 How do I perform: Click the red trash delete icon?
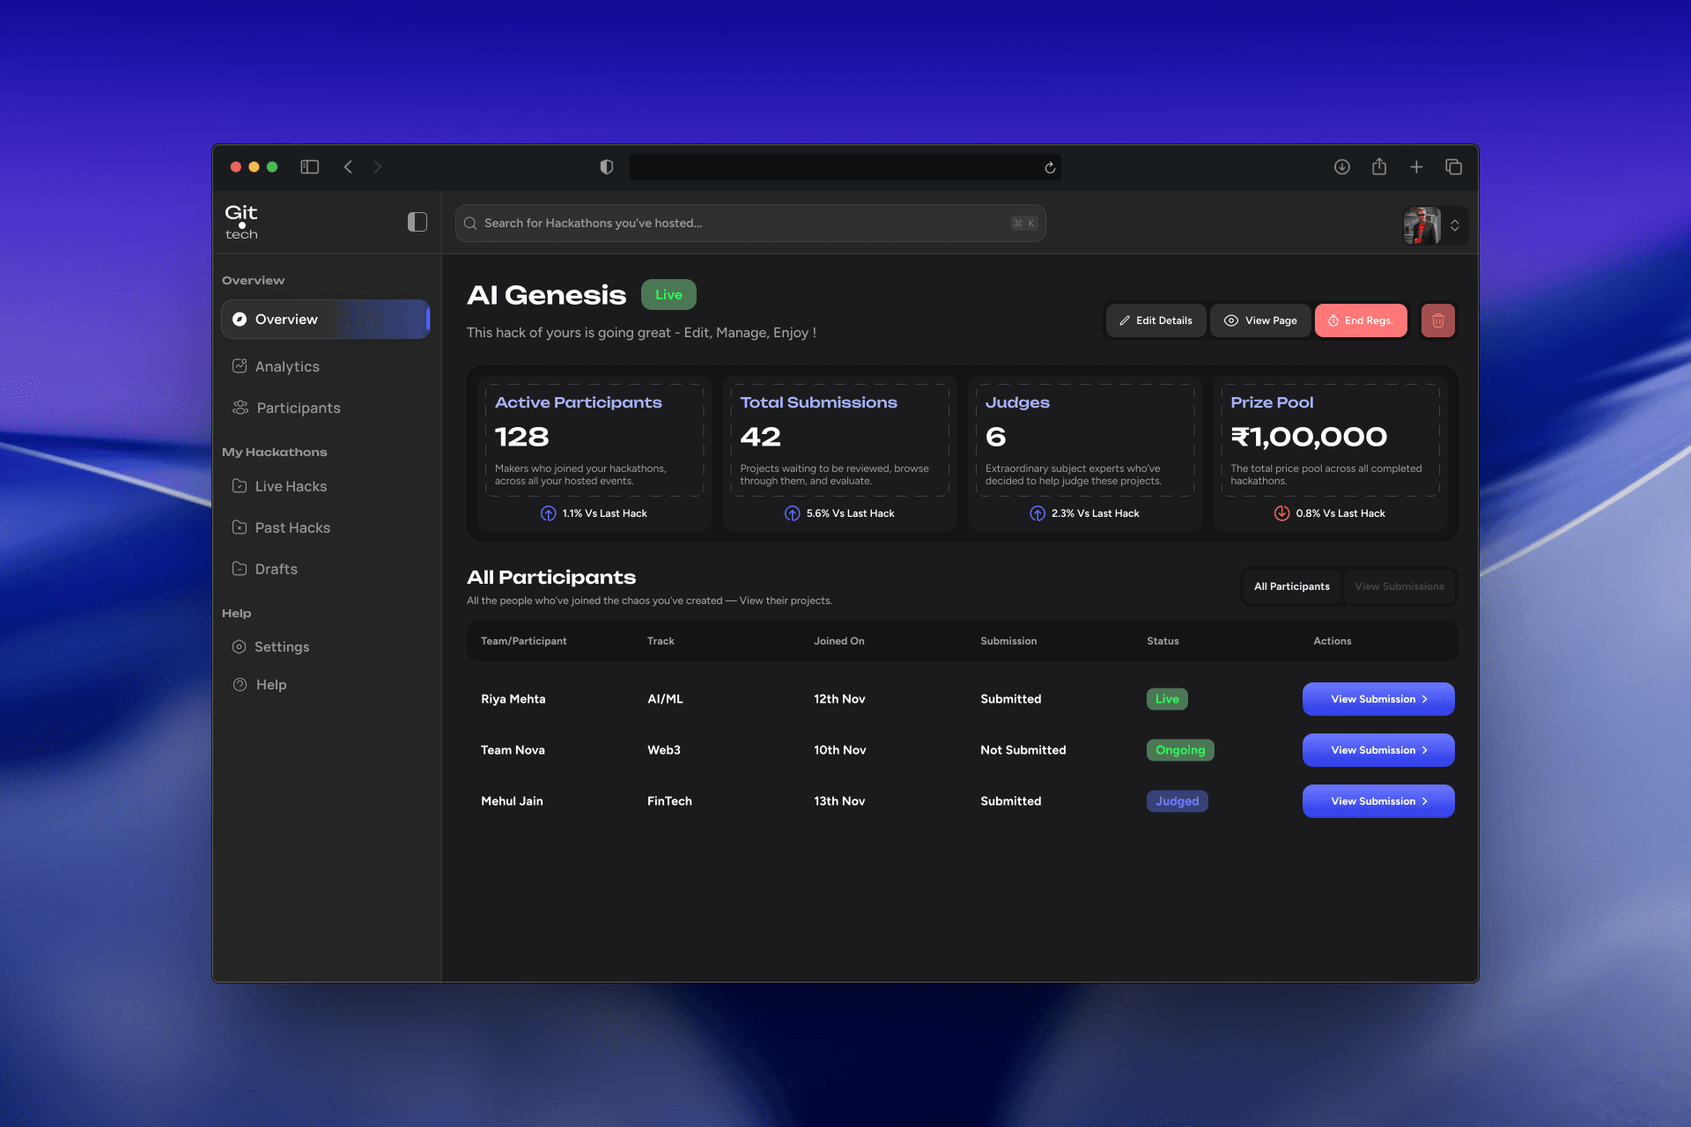point(1437,320)
